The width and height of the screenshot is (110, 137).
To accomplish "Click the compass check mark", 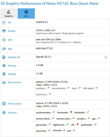I will click(89, 118).
